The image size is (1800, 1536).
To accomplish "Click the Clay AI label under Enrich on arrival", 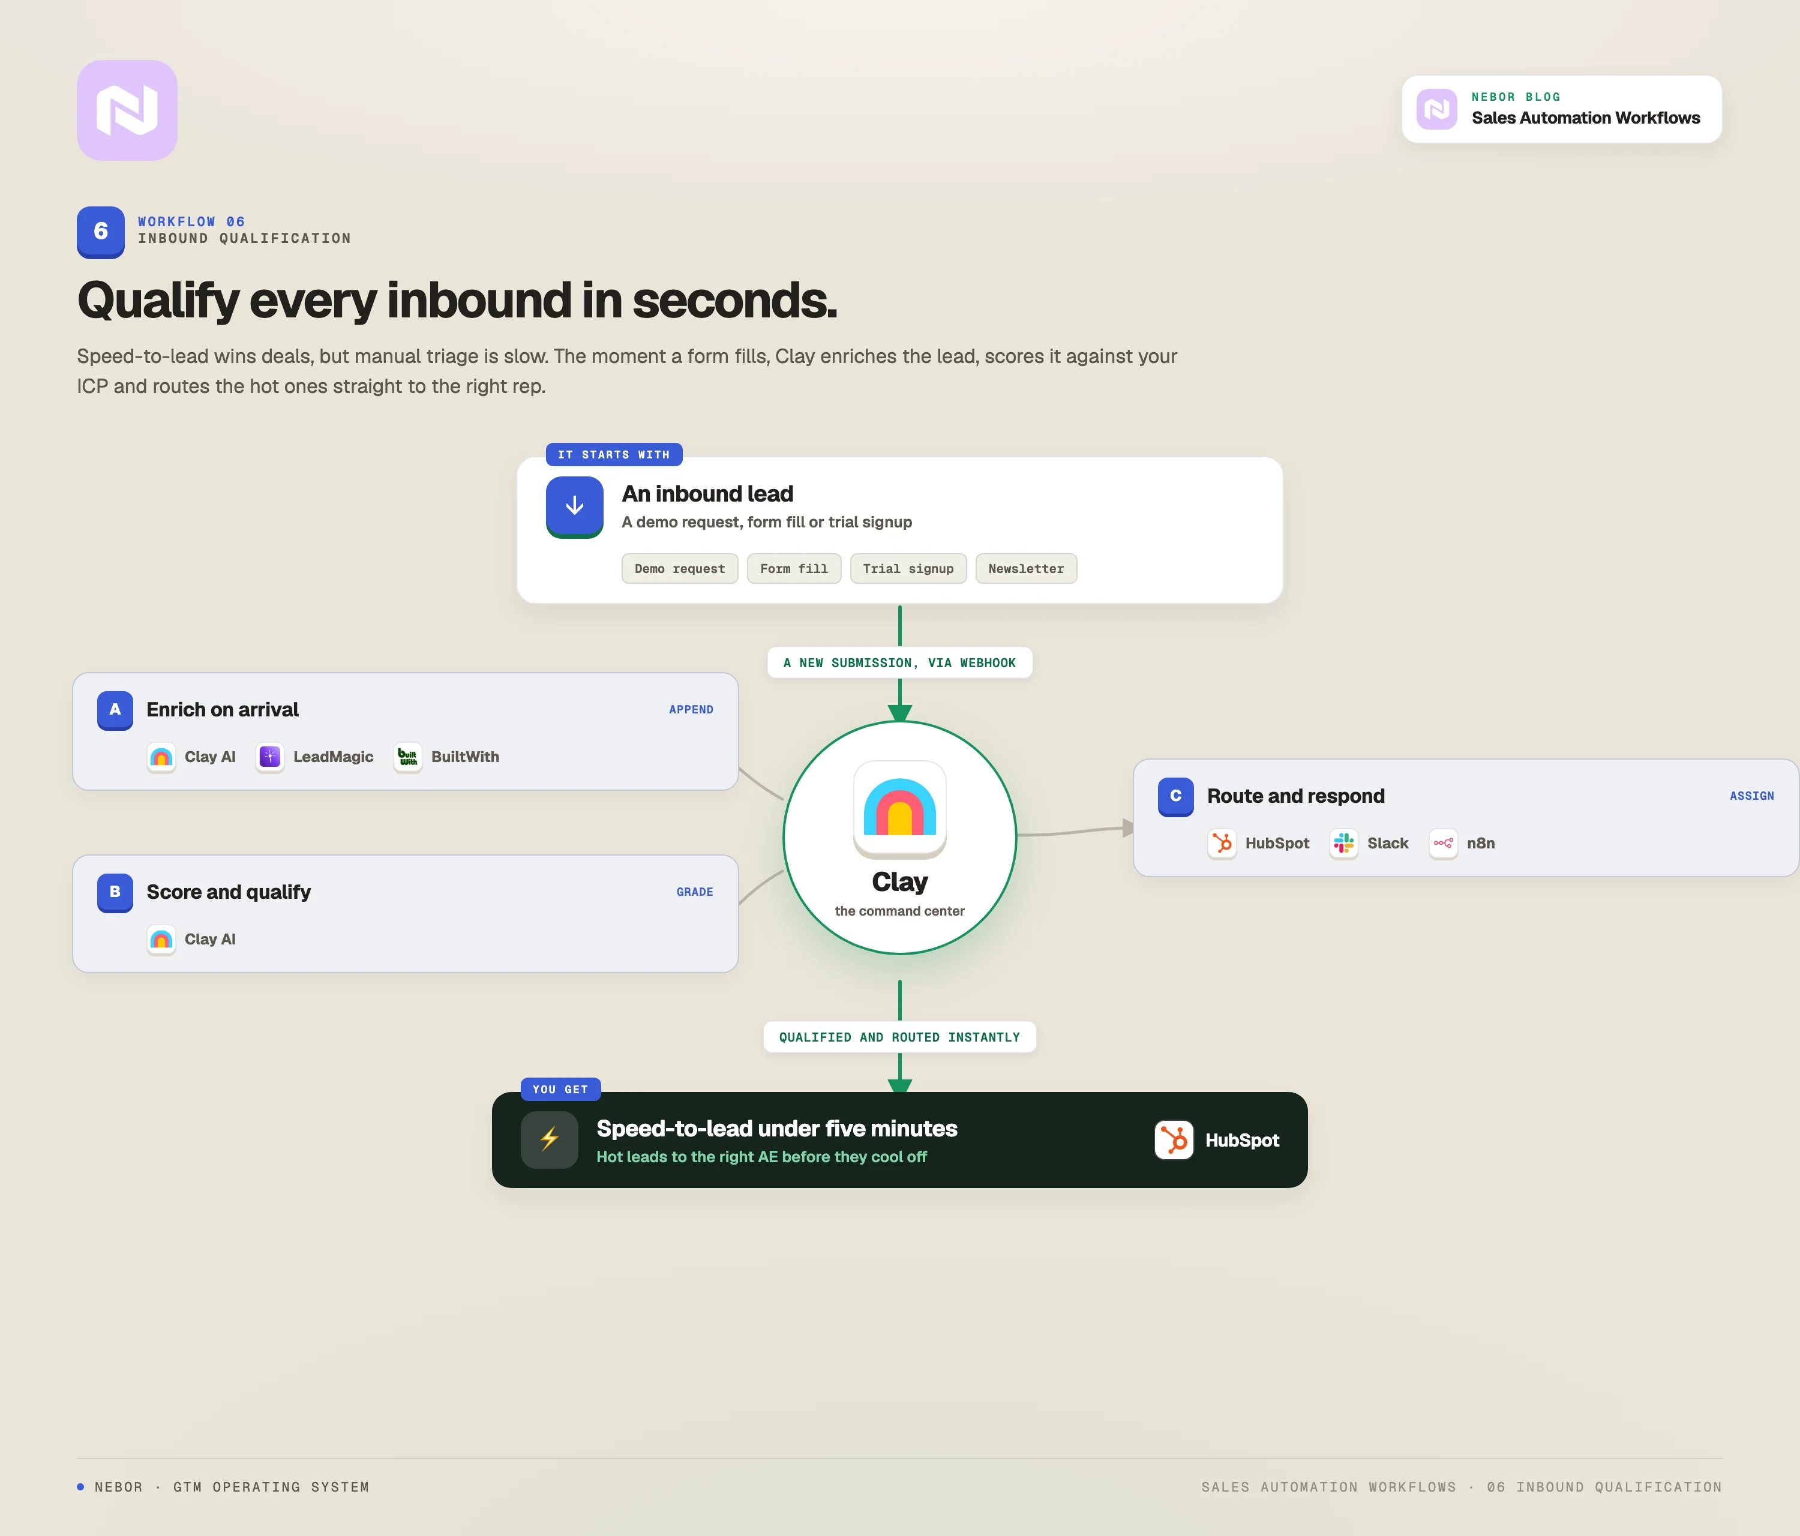I will tap(210, 757).
